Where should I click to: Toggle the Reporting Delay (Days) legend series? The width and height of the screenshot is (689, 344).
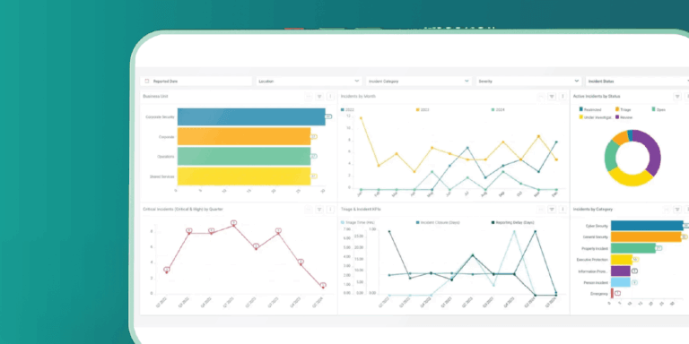(513, 223)
